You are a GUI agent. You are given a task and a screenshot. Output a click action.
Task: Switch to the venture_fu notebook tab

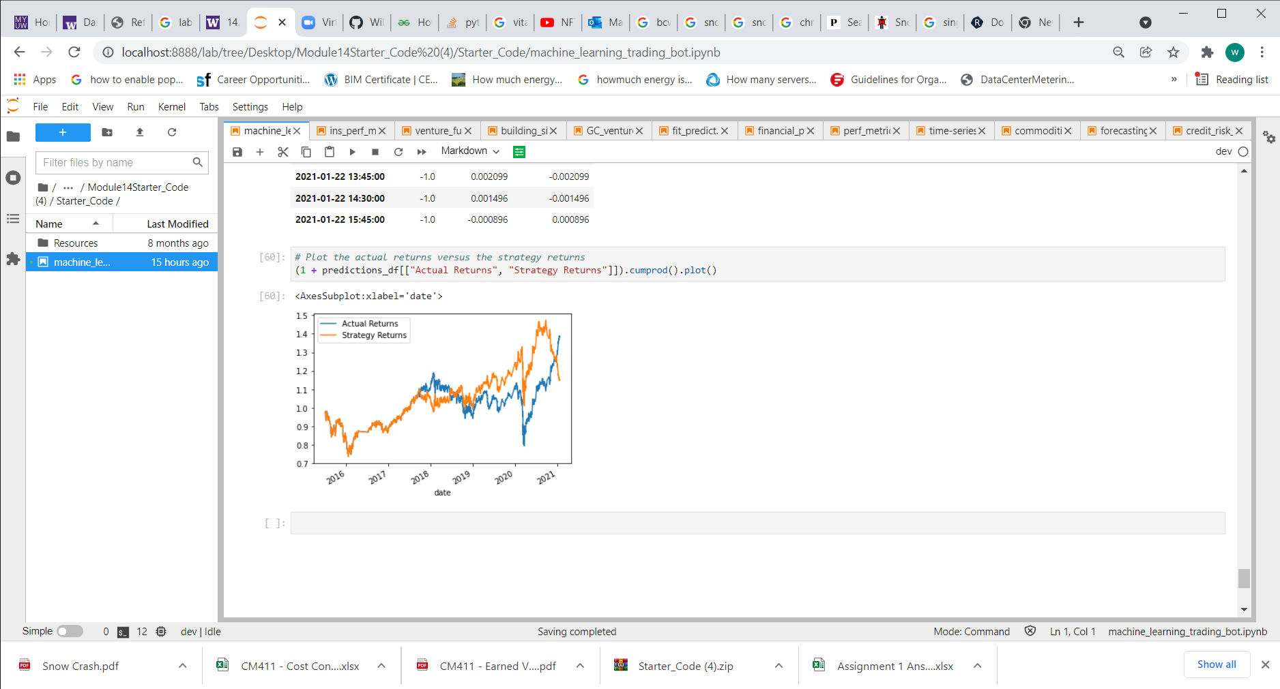437,131
